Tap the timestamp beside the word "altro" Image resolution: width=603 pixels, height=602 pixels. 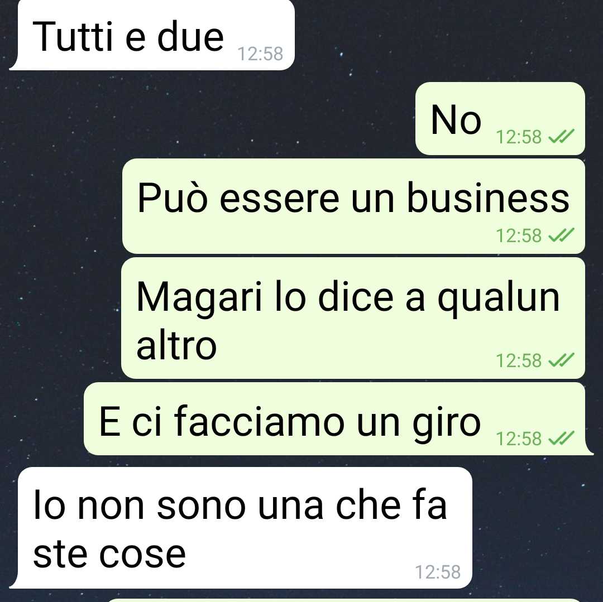(518, 360)
